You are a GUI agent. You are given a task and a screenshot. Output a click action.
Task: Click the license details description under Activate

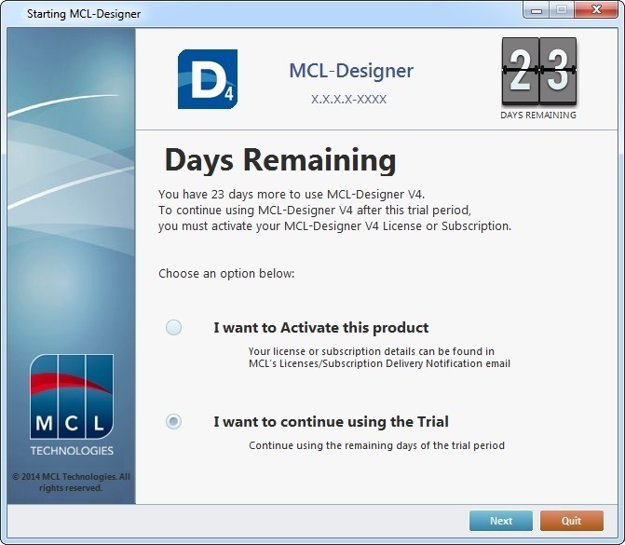tap(379, 358)
